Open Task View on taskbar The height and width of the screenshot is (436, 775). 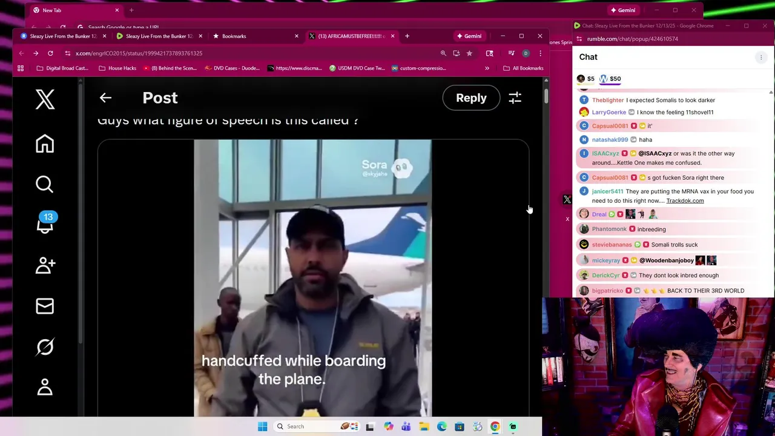(370, 426)
